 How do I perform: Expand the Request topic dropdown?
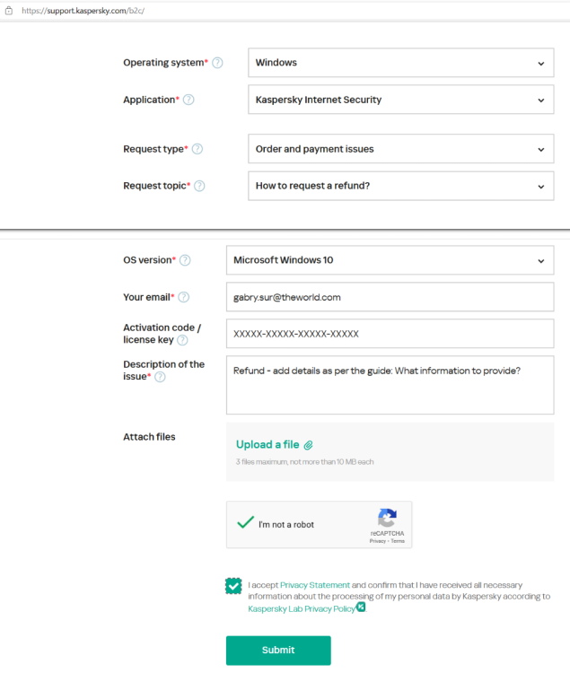tap(400, 187)
